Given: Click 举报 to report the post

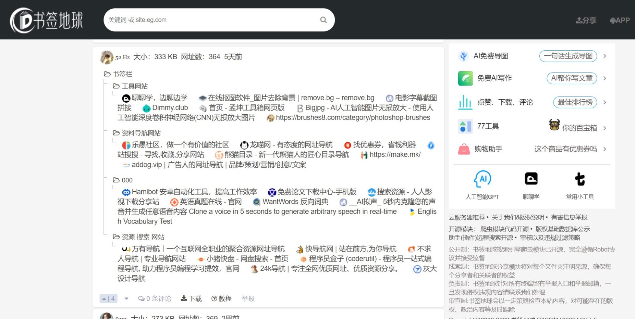Looking at the screenshot, I should pos(248,298).
